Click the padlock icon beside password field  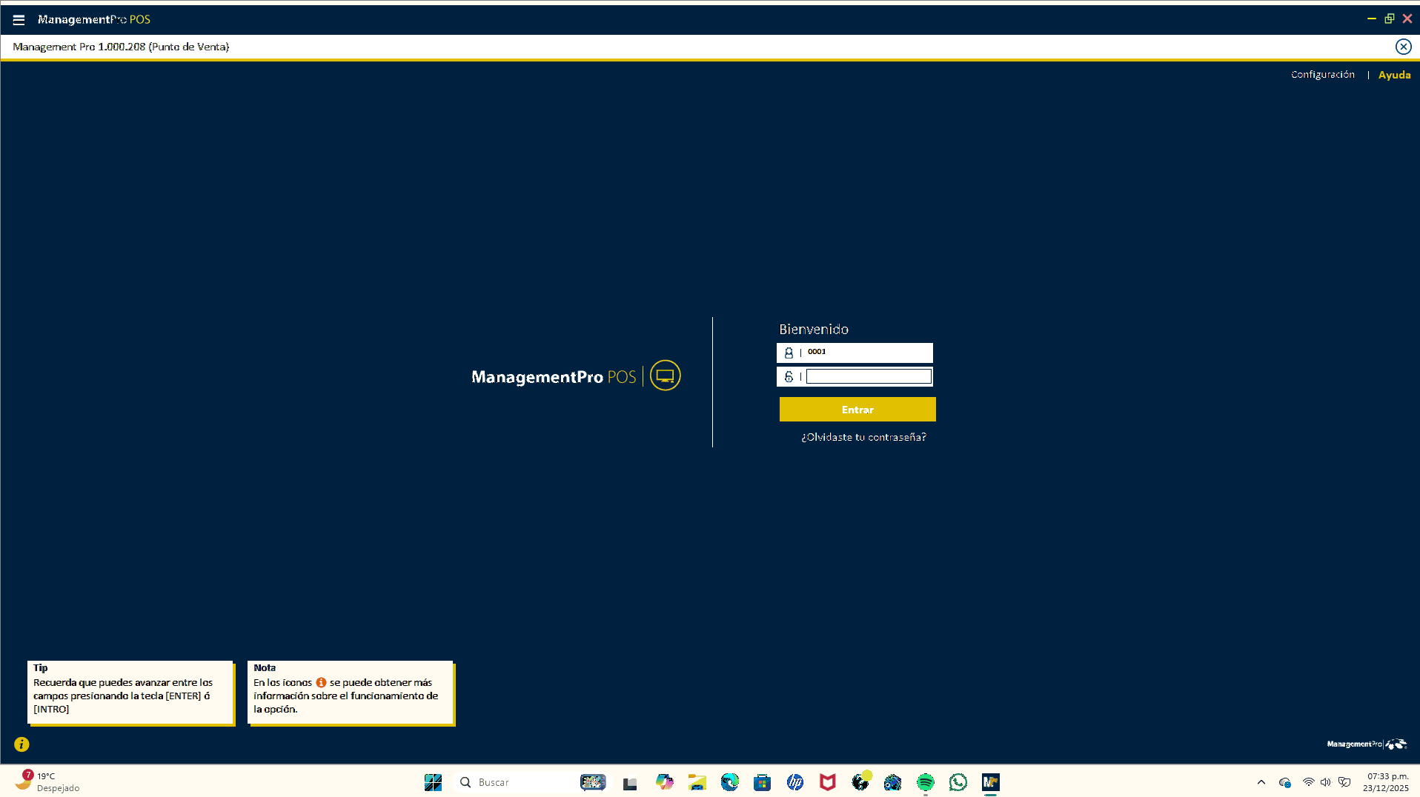(789, 377)
